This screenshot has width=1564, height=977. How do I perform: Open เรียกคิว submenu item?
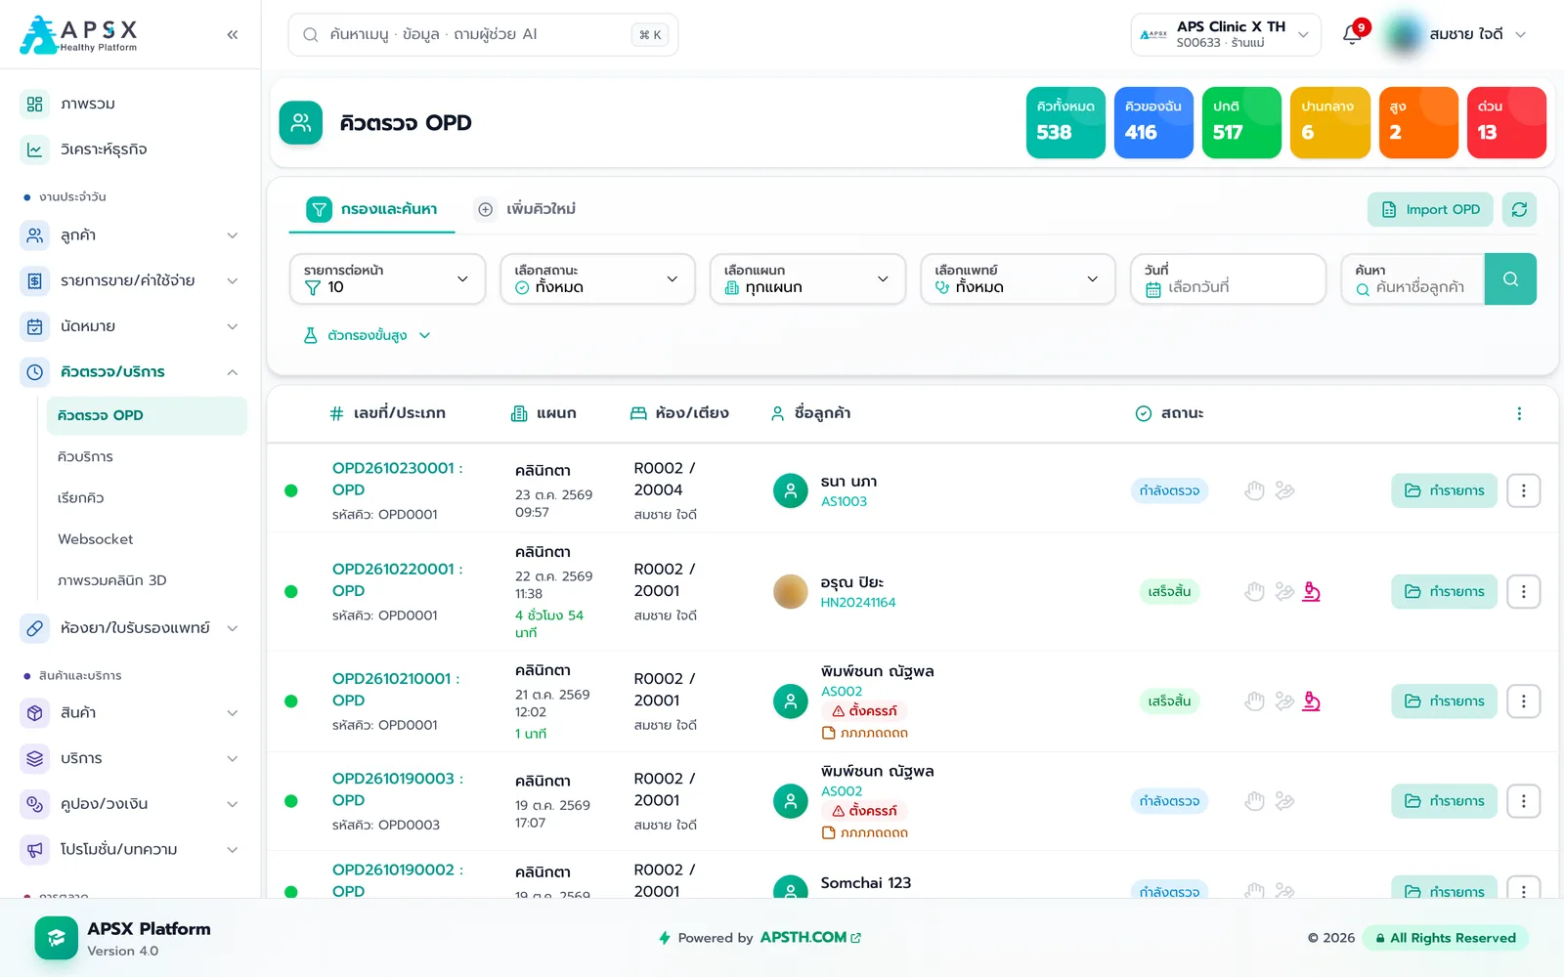(147, 498)
